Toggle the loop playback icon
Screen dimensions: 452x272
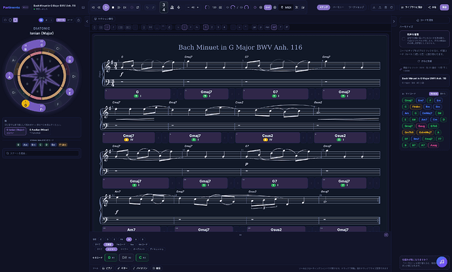pyautogui.click(x=138, y=7)
